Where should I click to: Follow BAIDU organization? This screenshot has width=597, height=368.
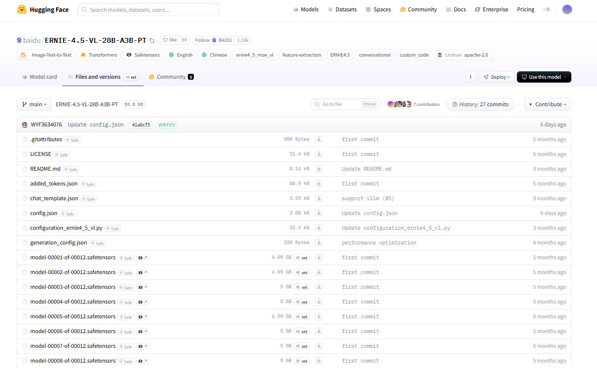[213, 40]
